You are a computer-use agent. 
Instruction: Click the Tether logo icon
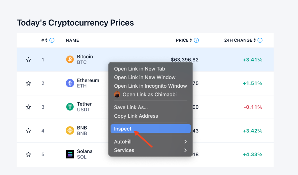click(70, 107)
